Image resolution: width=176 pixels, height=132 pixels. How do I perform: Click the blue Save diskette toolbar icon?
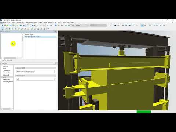(x=11, y=25)
